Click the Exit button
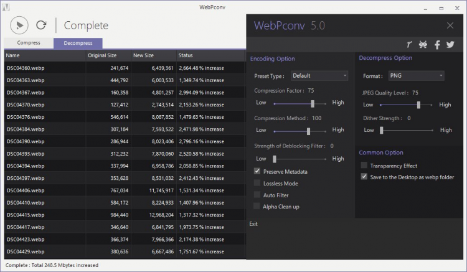This screenshot has width=467, height=272. [253, 224]
